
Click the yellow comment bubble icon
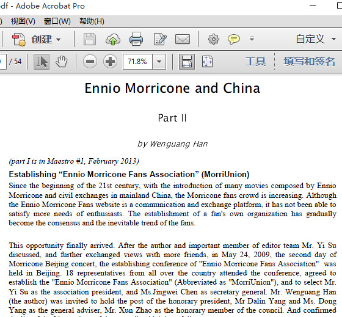pos(233,39)
